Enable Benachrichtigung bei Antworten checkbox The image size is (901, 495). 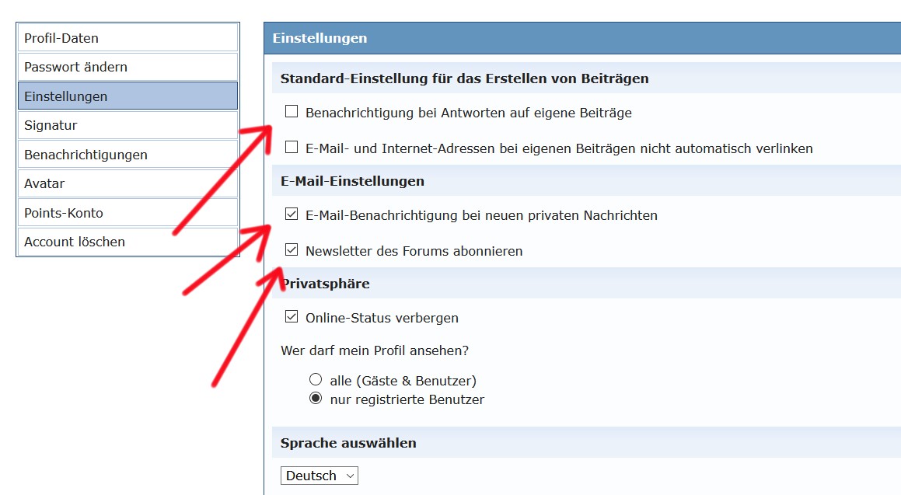[292, 112]
